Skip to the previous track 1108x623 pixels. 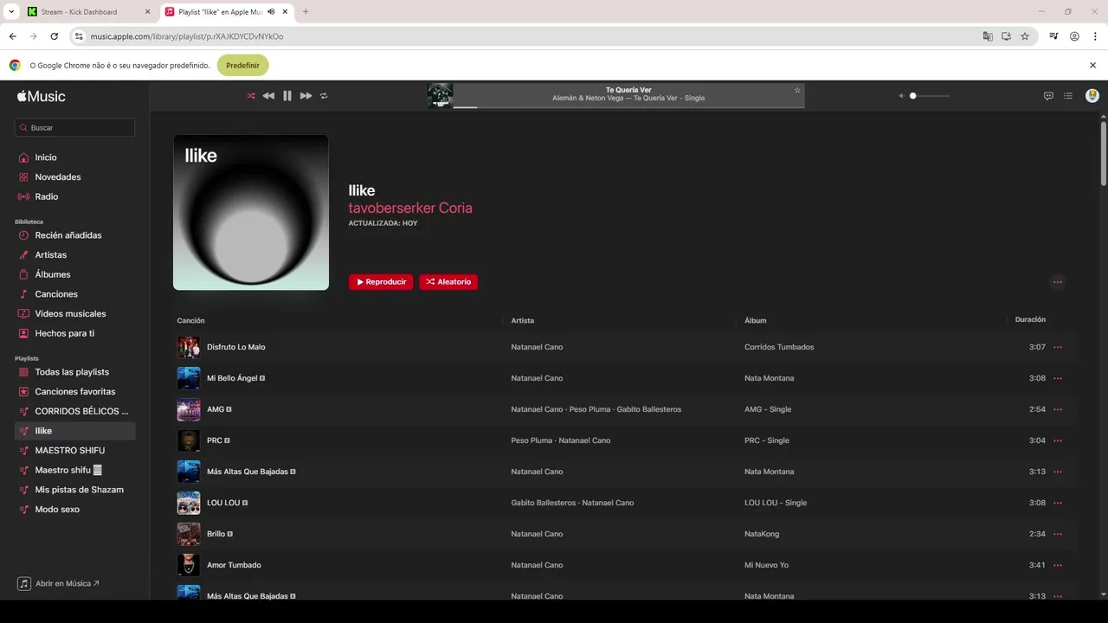[x=268, y=96]
